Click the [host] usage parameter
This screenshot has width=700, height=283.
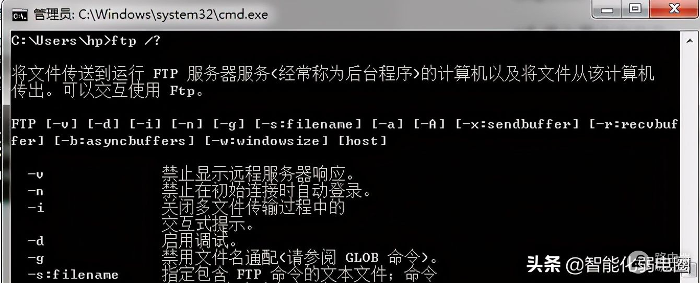click(363, 141)
